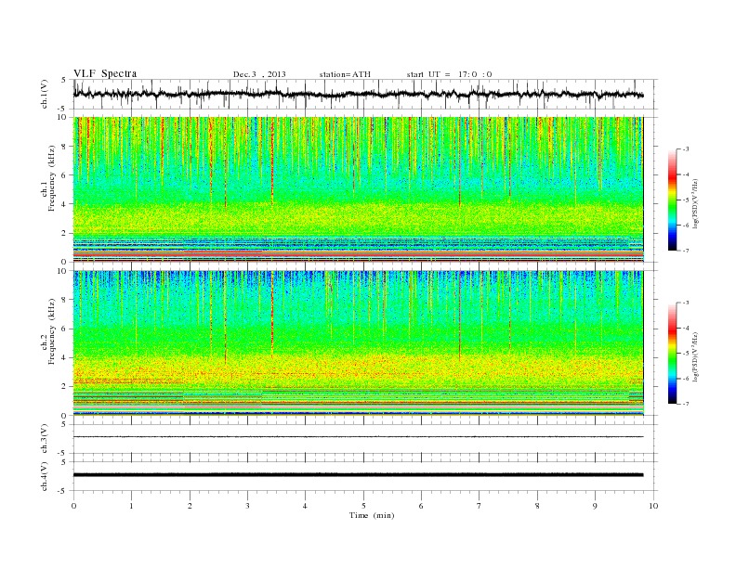Click the "-7" label on ch.2 colorbar

pyautogui.click(x=686, y=404)
